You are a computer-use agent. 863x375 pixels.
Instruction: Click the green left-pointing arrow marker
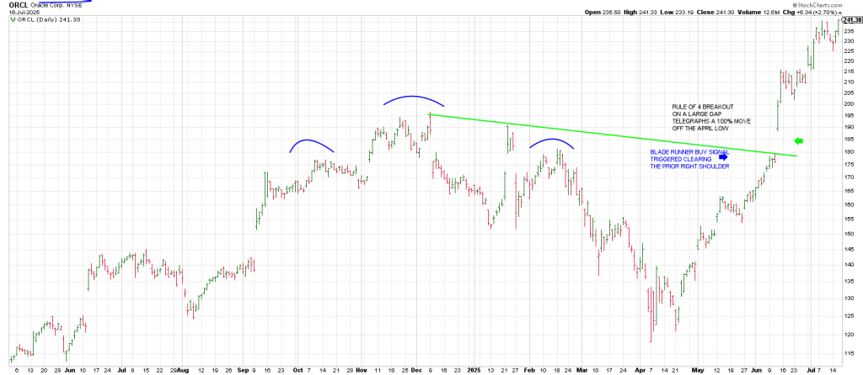pos(800,140)
